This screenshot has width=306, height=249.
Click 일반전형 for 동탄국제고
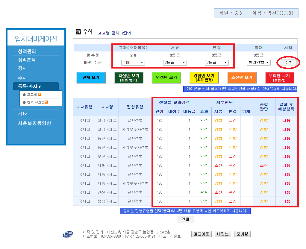point(135,138)
